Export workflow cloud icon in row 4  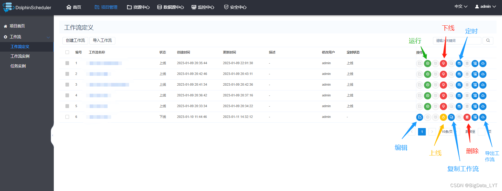[x=483, y=95]
